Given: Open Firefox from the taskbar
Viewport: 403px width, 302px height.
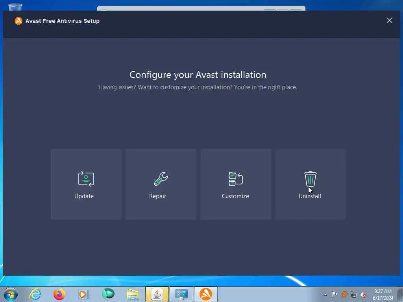Looking at the screenshot, I should coord(59,294).
